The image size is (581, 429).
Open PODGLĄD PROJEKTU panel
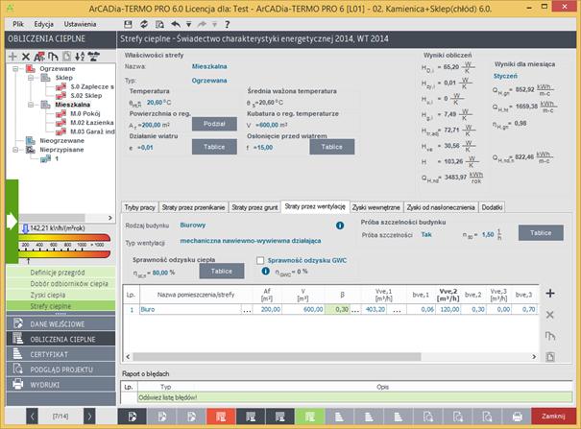(x=61, y=369)
